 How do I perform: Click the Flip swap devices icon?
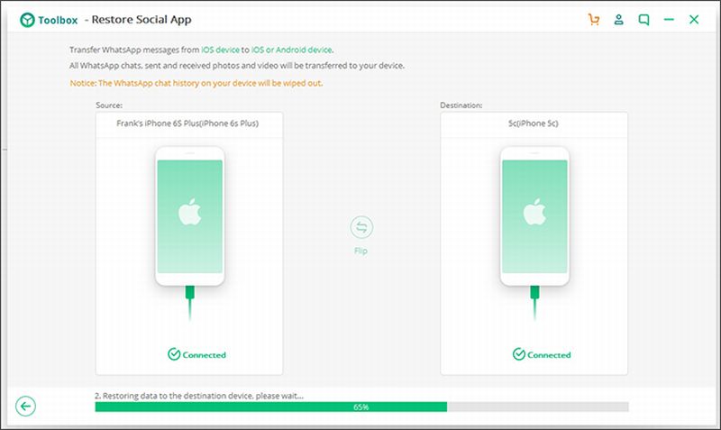tap(360, 228)
